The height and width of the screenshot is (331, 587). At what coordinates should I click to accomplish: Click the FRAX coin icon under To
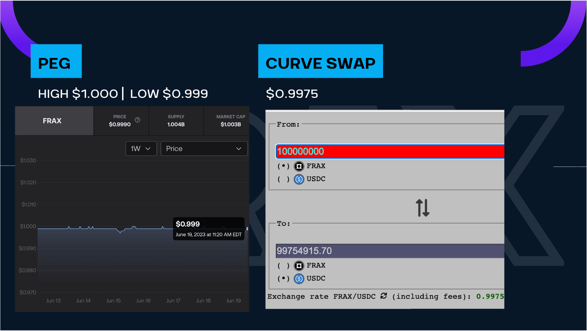pos(299,266)
